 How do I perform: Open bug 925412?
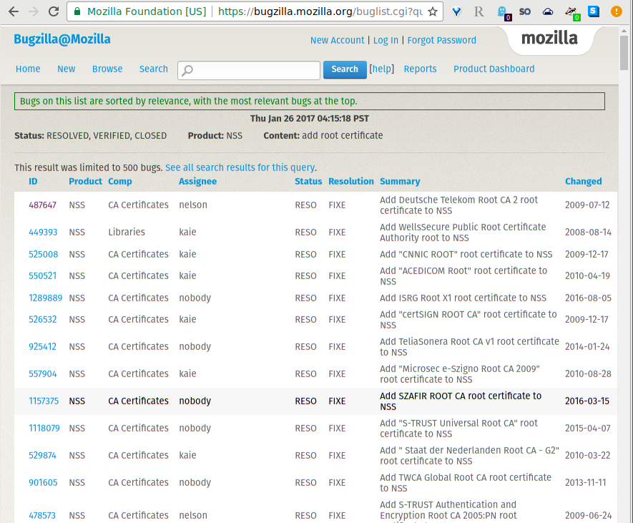tap(42, 346)
